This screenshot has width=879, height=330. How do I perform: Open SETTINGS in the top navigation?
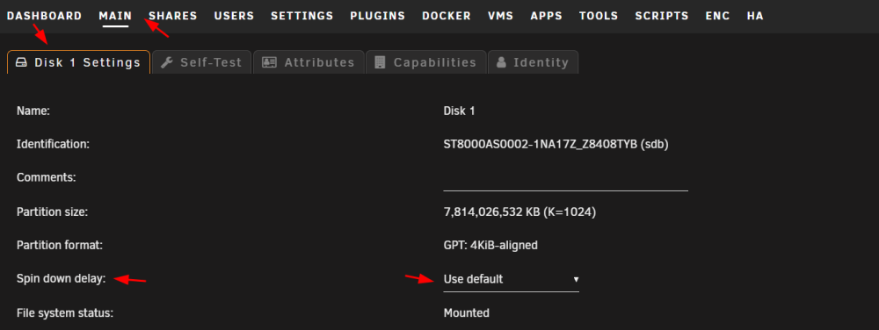click(302, 16)
